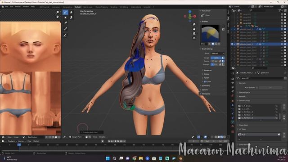Expand the Symmetry panel
Image resolution: width=288 pixels, height=162 pixels.
pos(205,85)
